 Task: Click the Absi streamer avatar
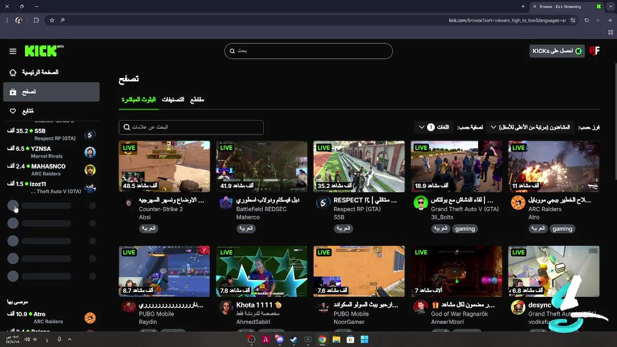[x=128, y=203]
